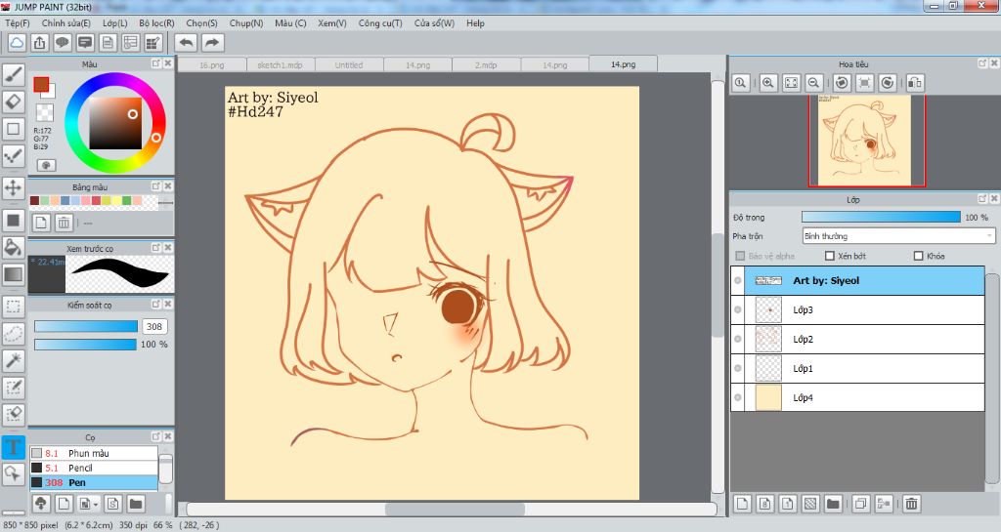Click the foreground brown color swatch
Image resolution: width=1001 pixels, height=532 pixels.
41,84
